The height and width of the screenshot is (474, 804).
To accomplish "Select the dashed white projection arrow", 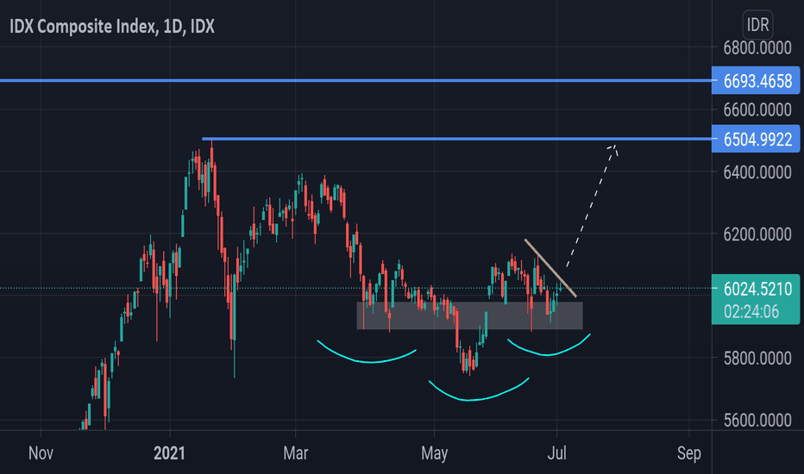I will click(x=591, y=205).
